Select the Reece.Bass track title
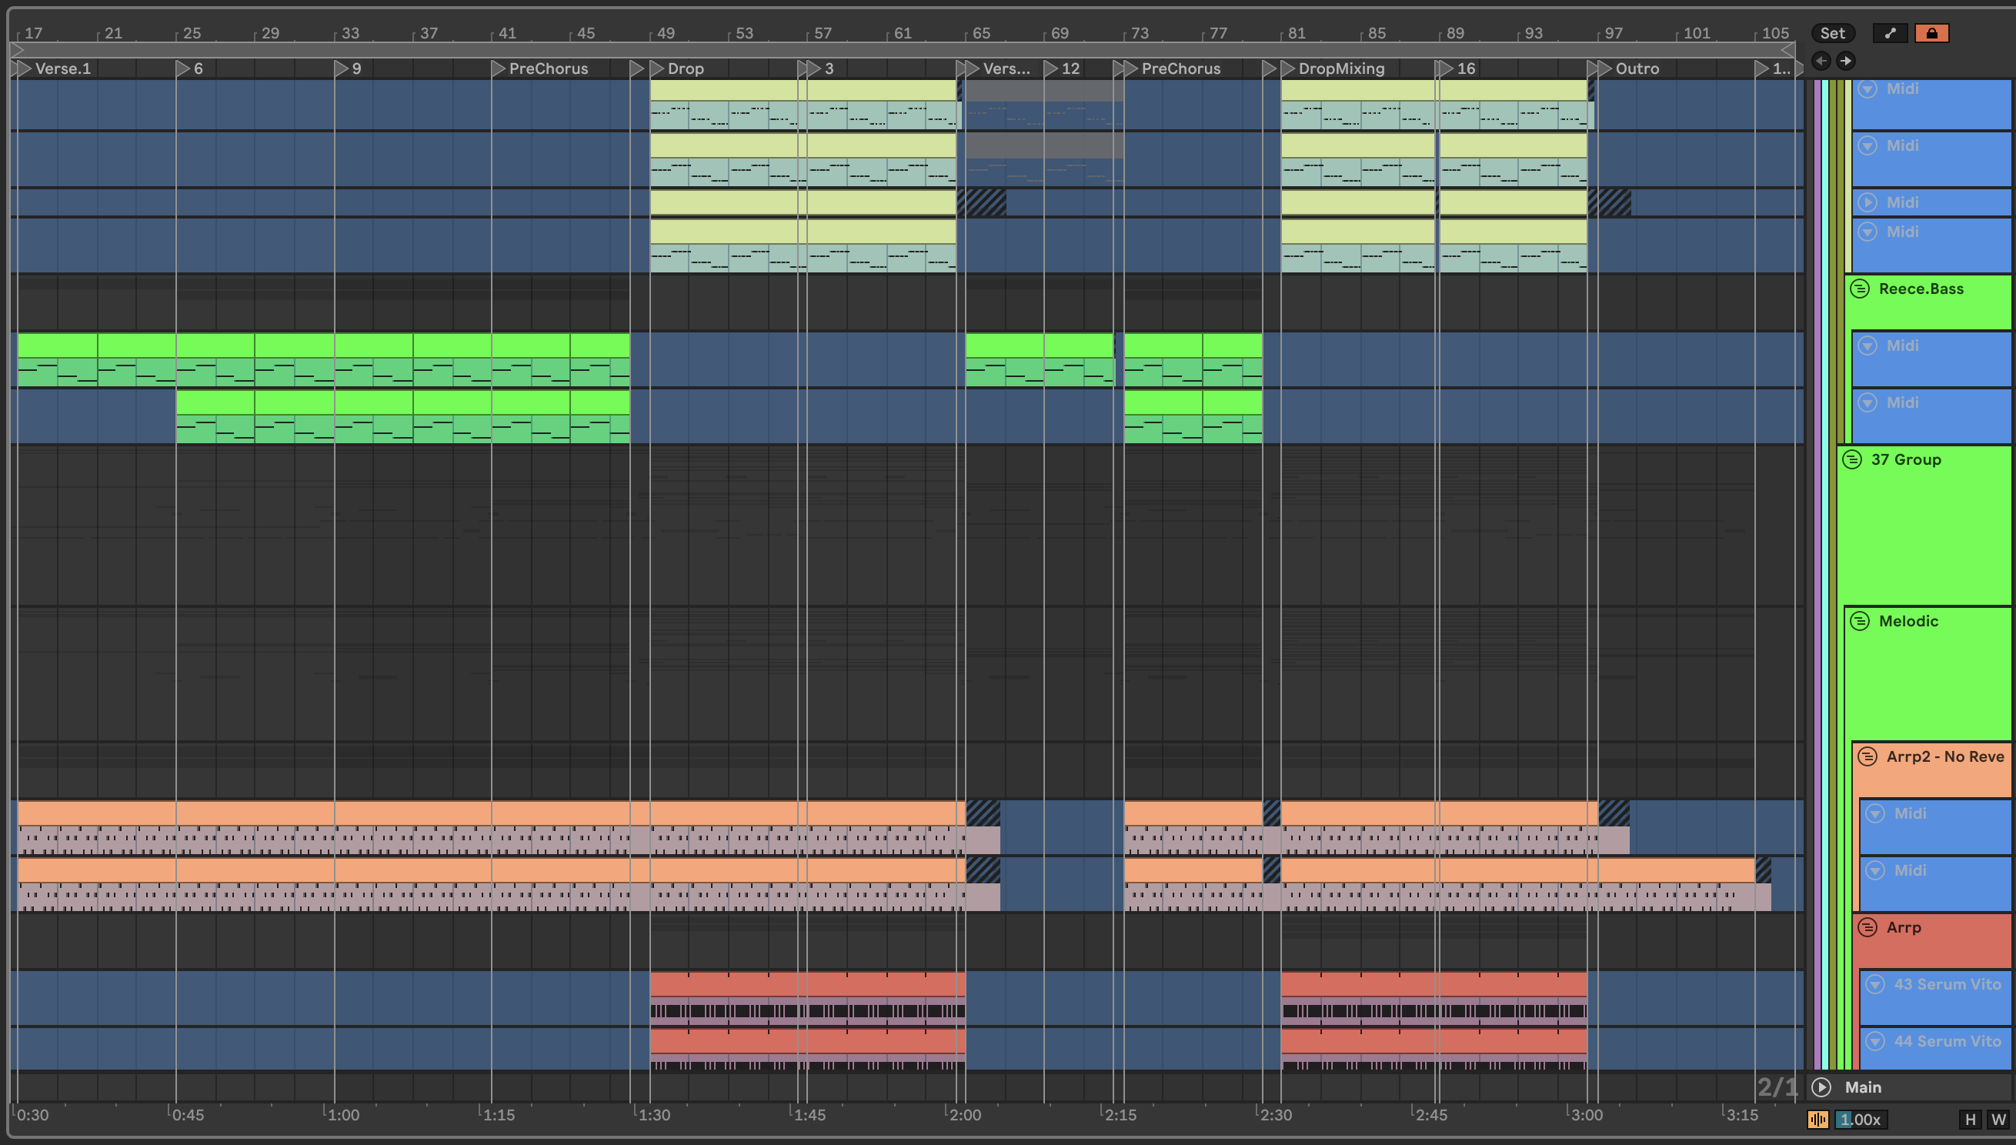The height and width of the screenshot is (1145, 2016). point(1921,289)
